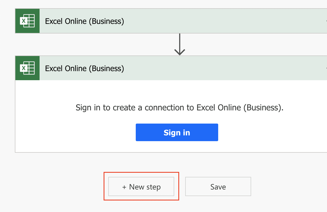The image size is (327, 212).
Task: Save the flow with the Save button
Action: click(218, 187)
